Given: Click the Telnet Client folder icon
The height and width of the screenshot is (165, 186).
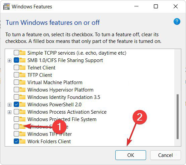Looking at the screenshot, I should [22, 68].
